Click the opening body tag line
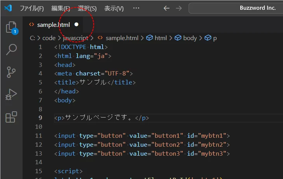This screenshot has height=179, width=283. click(65, 100)
